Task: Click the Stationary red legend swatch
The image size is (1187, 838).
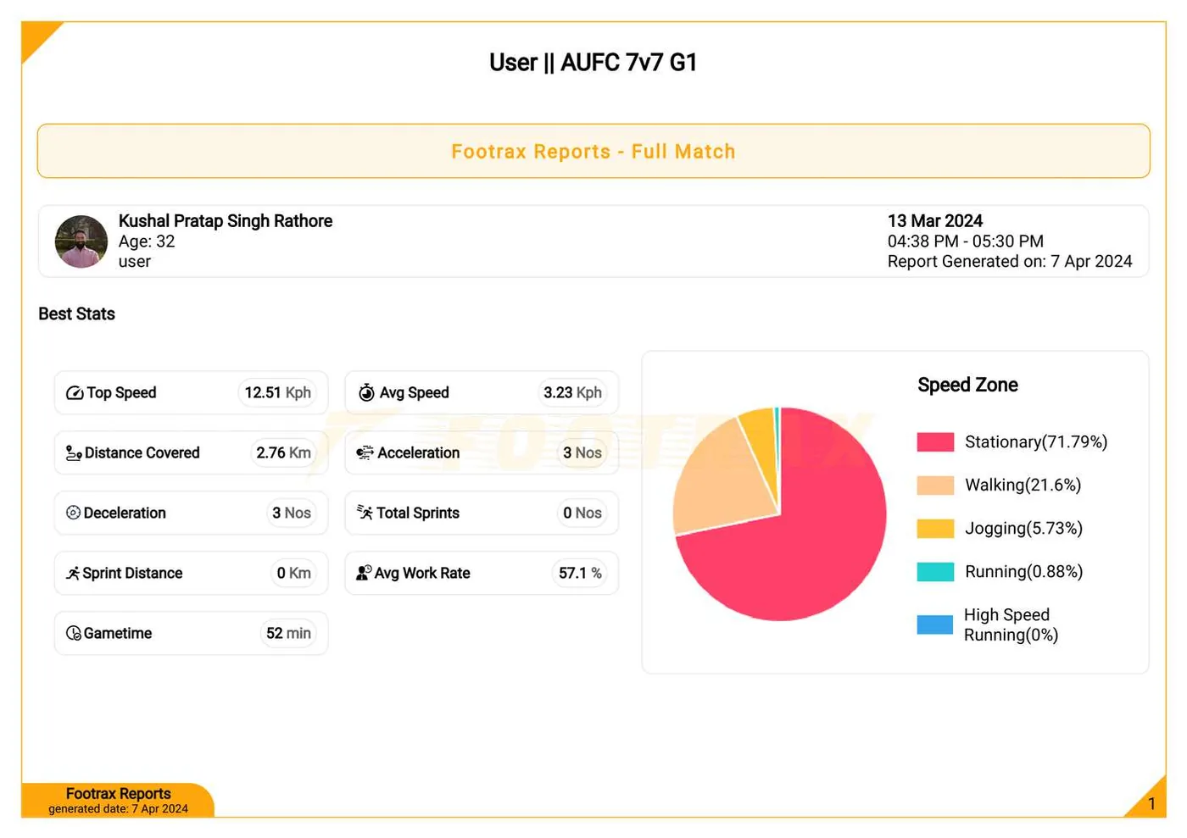Action: [x=935, y=442]
